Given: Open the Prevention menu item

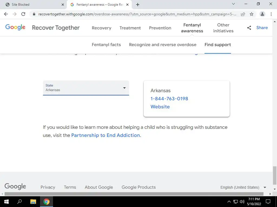Looking at the screenshot, I should click(160, 28).
